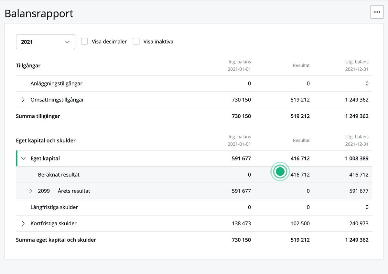Click Omsättningstillgångar closing balance 1 249 362

[357, 100]
